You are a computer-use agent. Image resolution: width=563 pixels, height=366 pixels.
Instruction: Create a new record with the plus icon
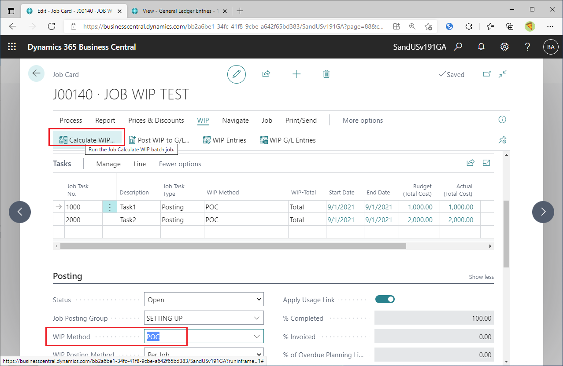pyautogui.click(x=296, y=74)
